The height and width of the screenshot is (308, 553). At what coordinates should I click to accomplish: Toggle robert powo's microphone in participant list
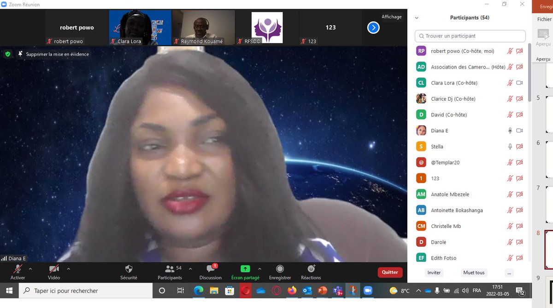point(510,51)
